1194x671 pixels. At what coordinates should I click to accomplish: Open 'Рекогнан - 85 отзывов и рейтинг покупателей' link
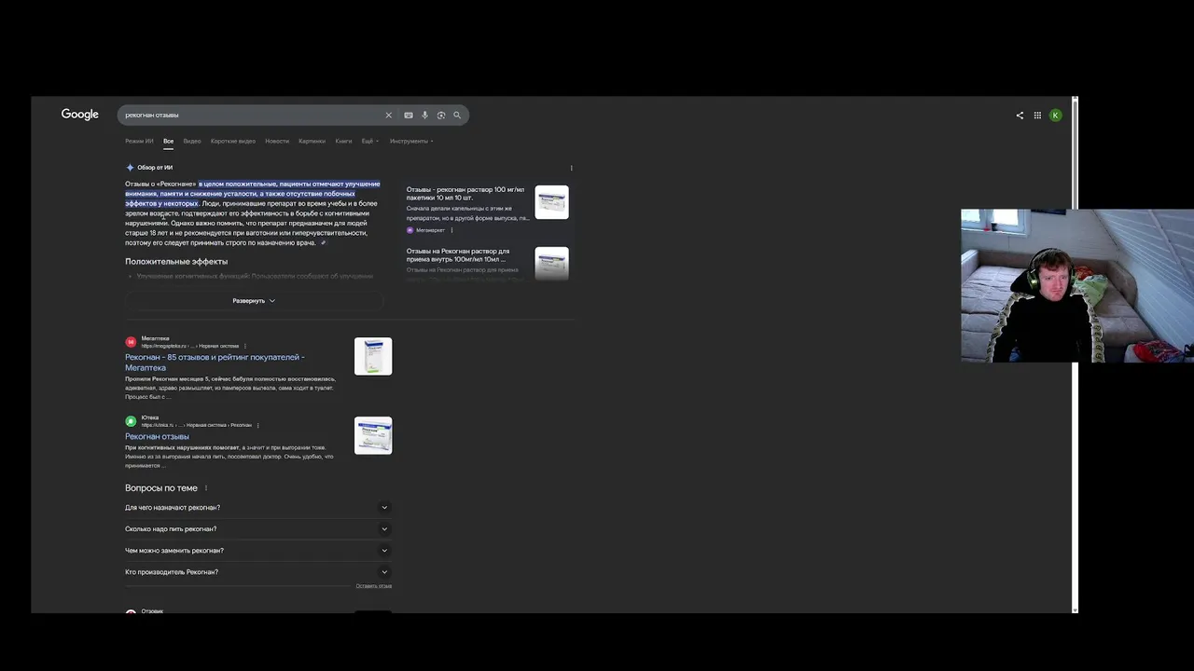215,363
